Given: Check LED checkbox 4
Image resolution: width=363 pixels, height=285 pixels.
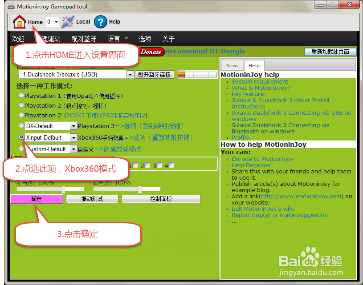Looking at the screenshot, I should point(171,165).
